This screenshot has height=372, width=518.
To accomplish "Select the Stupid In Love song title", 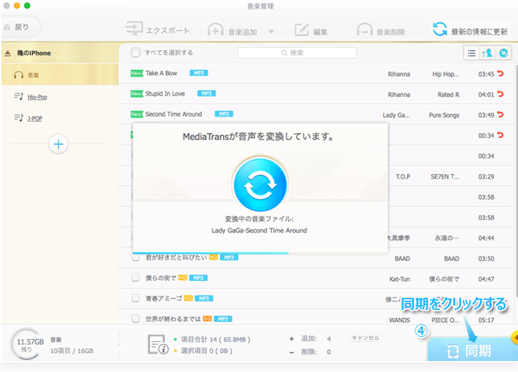I will pyautogui.click(x=165, y=93).
